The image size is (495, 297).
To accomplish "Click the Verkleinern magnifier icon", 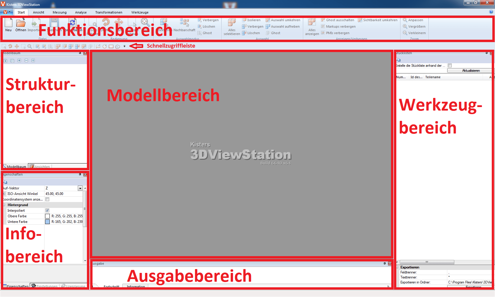I will point(405,33).
